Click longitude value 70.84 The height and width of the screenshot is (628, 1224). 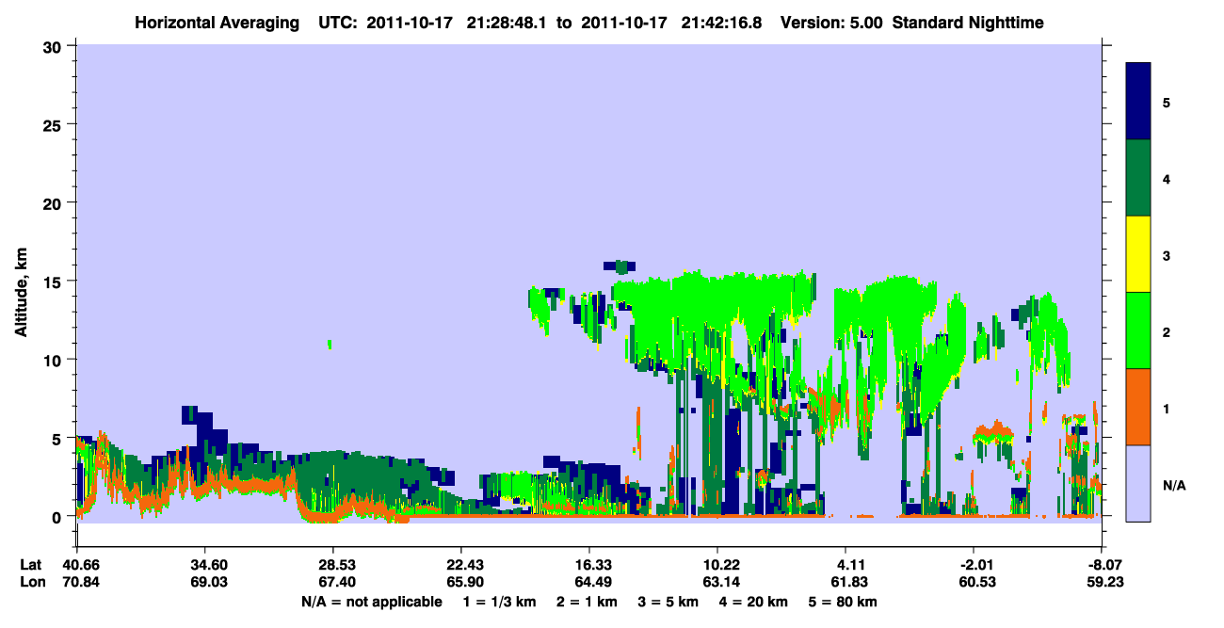(76, 583)
